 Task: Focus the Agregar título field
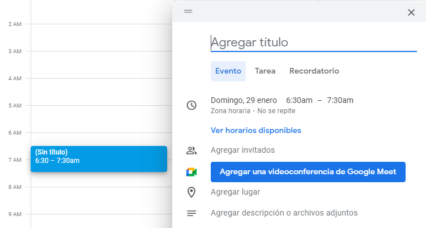pos(313,42)
